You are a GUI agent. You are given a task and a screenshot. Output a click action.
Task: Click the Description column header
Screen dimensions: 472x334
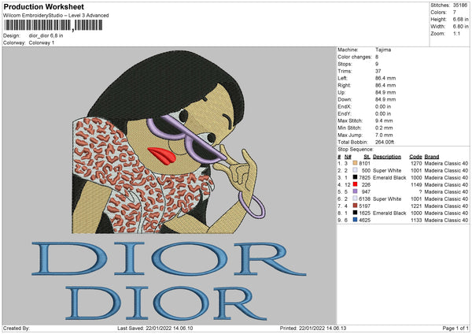pyautogui.click(x=387, y=157)
